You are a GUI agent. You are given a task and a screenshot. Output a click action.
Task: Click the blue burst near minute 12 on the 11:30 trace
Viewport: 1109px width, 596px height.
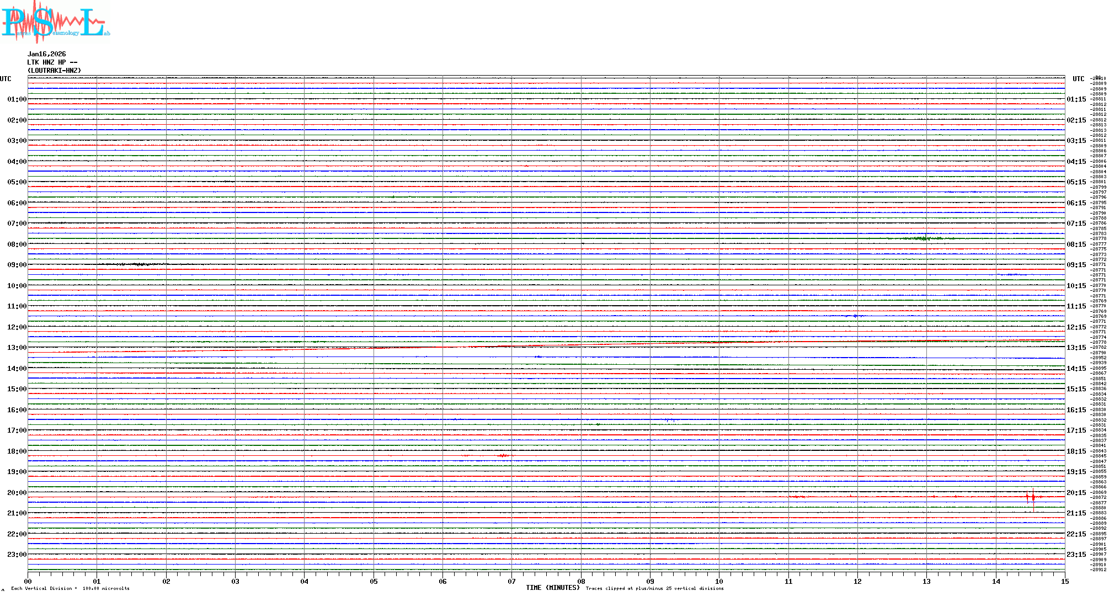856,316
